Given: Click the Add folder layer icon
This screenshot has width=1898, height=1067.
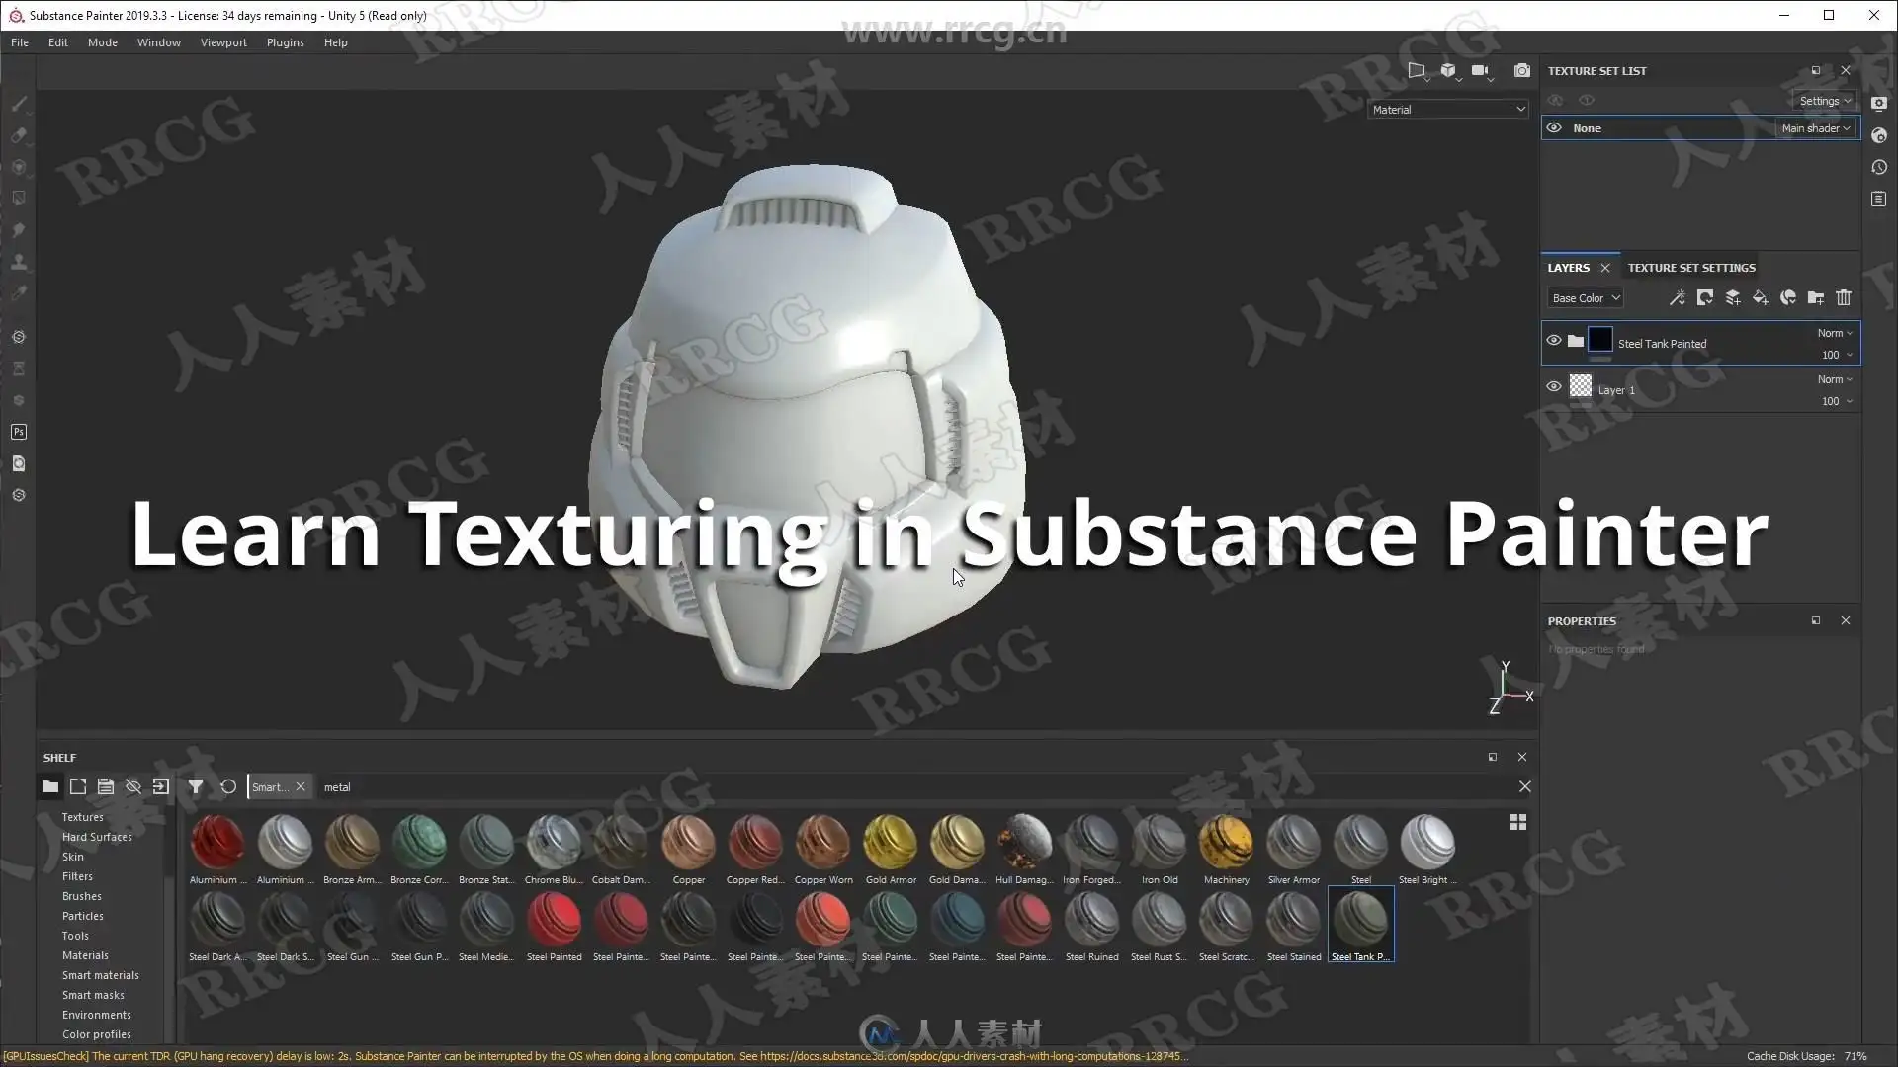Looking at the screenshot, I should (1816, 298).
